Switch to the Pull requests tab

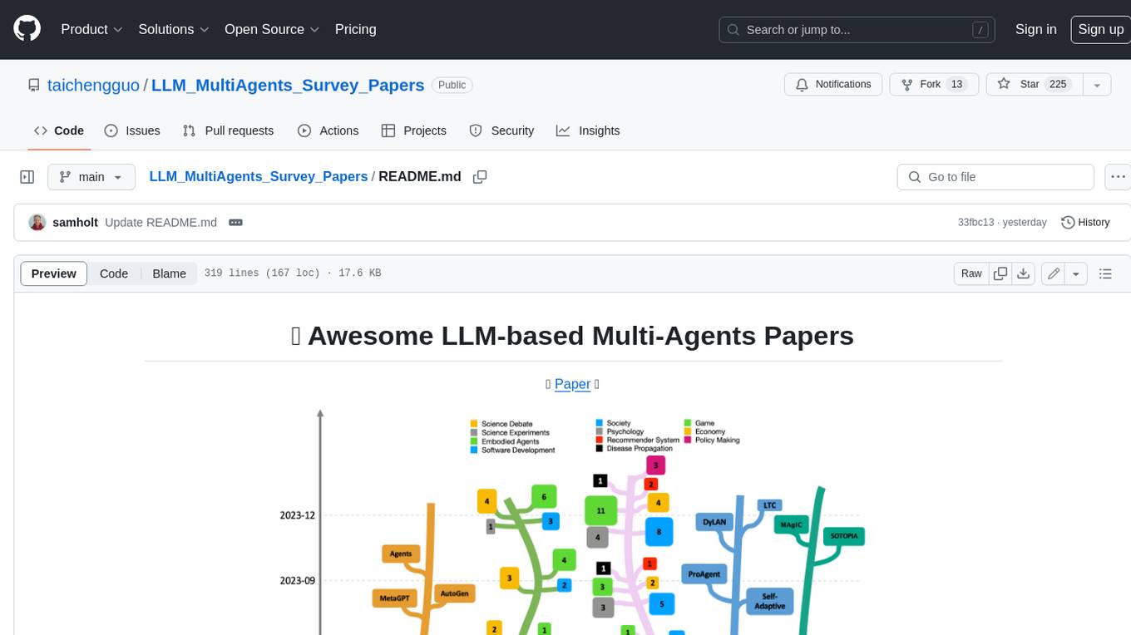[x=228, y=130]
